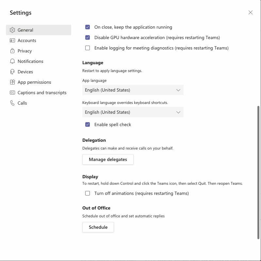Open the App language dropdown
The height and width of the screenshot is (261, 261).
133,90
